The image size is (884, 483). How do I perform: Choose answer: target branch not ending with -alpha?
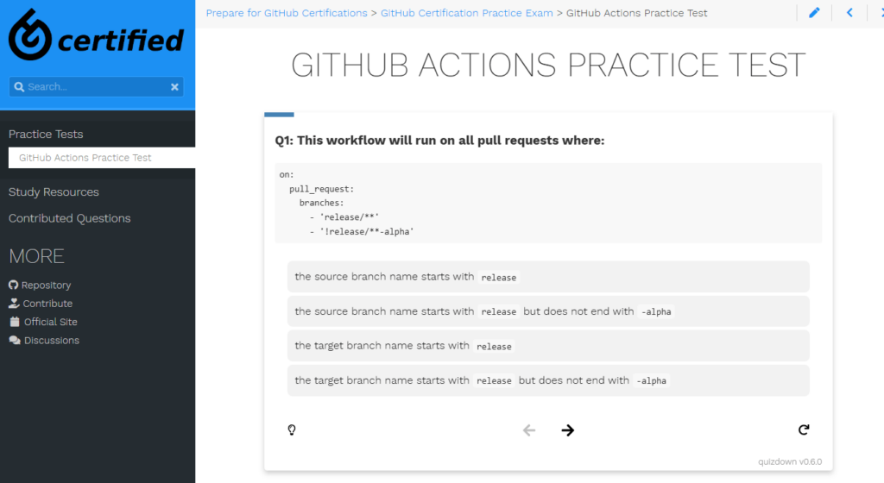coord(548,380)
